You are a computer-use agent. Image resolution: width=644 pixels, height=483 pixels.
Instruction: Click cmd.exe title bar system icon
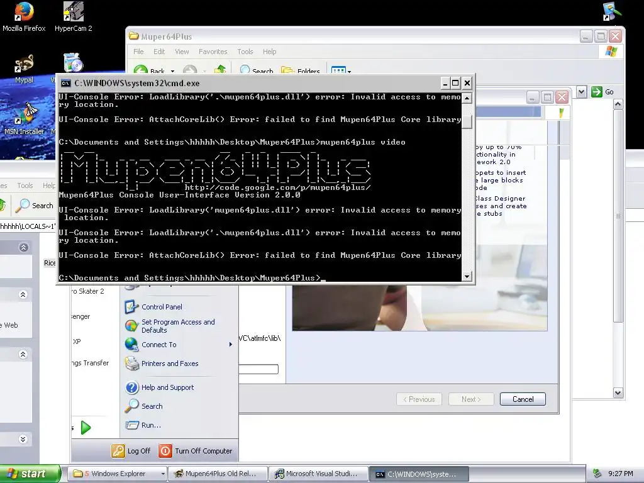65,84
